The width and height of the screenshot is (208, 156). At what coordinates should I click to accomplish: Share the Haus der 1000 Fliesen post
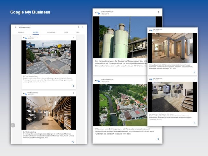[x=194, y=123]
